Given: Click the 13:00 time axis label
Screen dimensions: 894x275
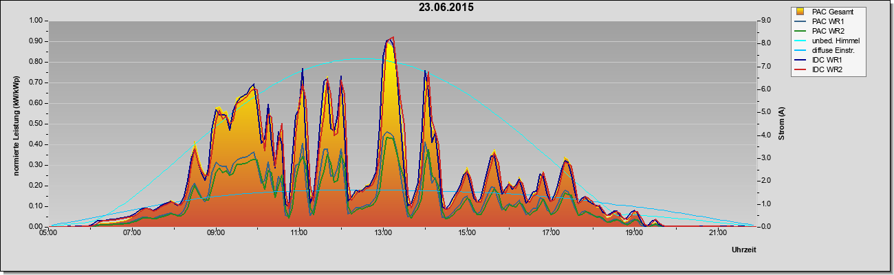Looking at the screenshot, I should [x=382, y=233].
